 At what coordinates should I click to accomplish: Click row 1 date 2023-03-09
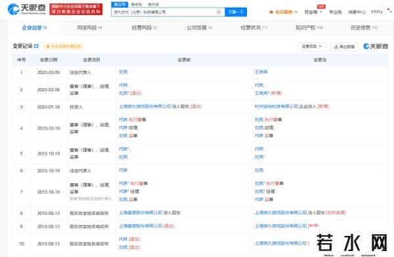coord(49,73)
